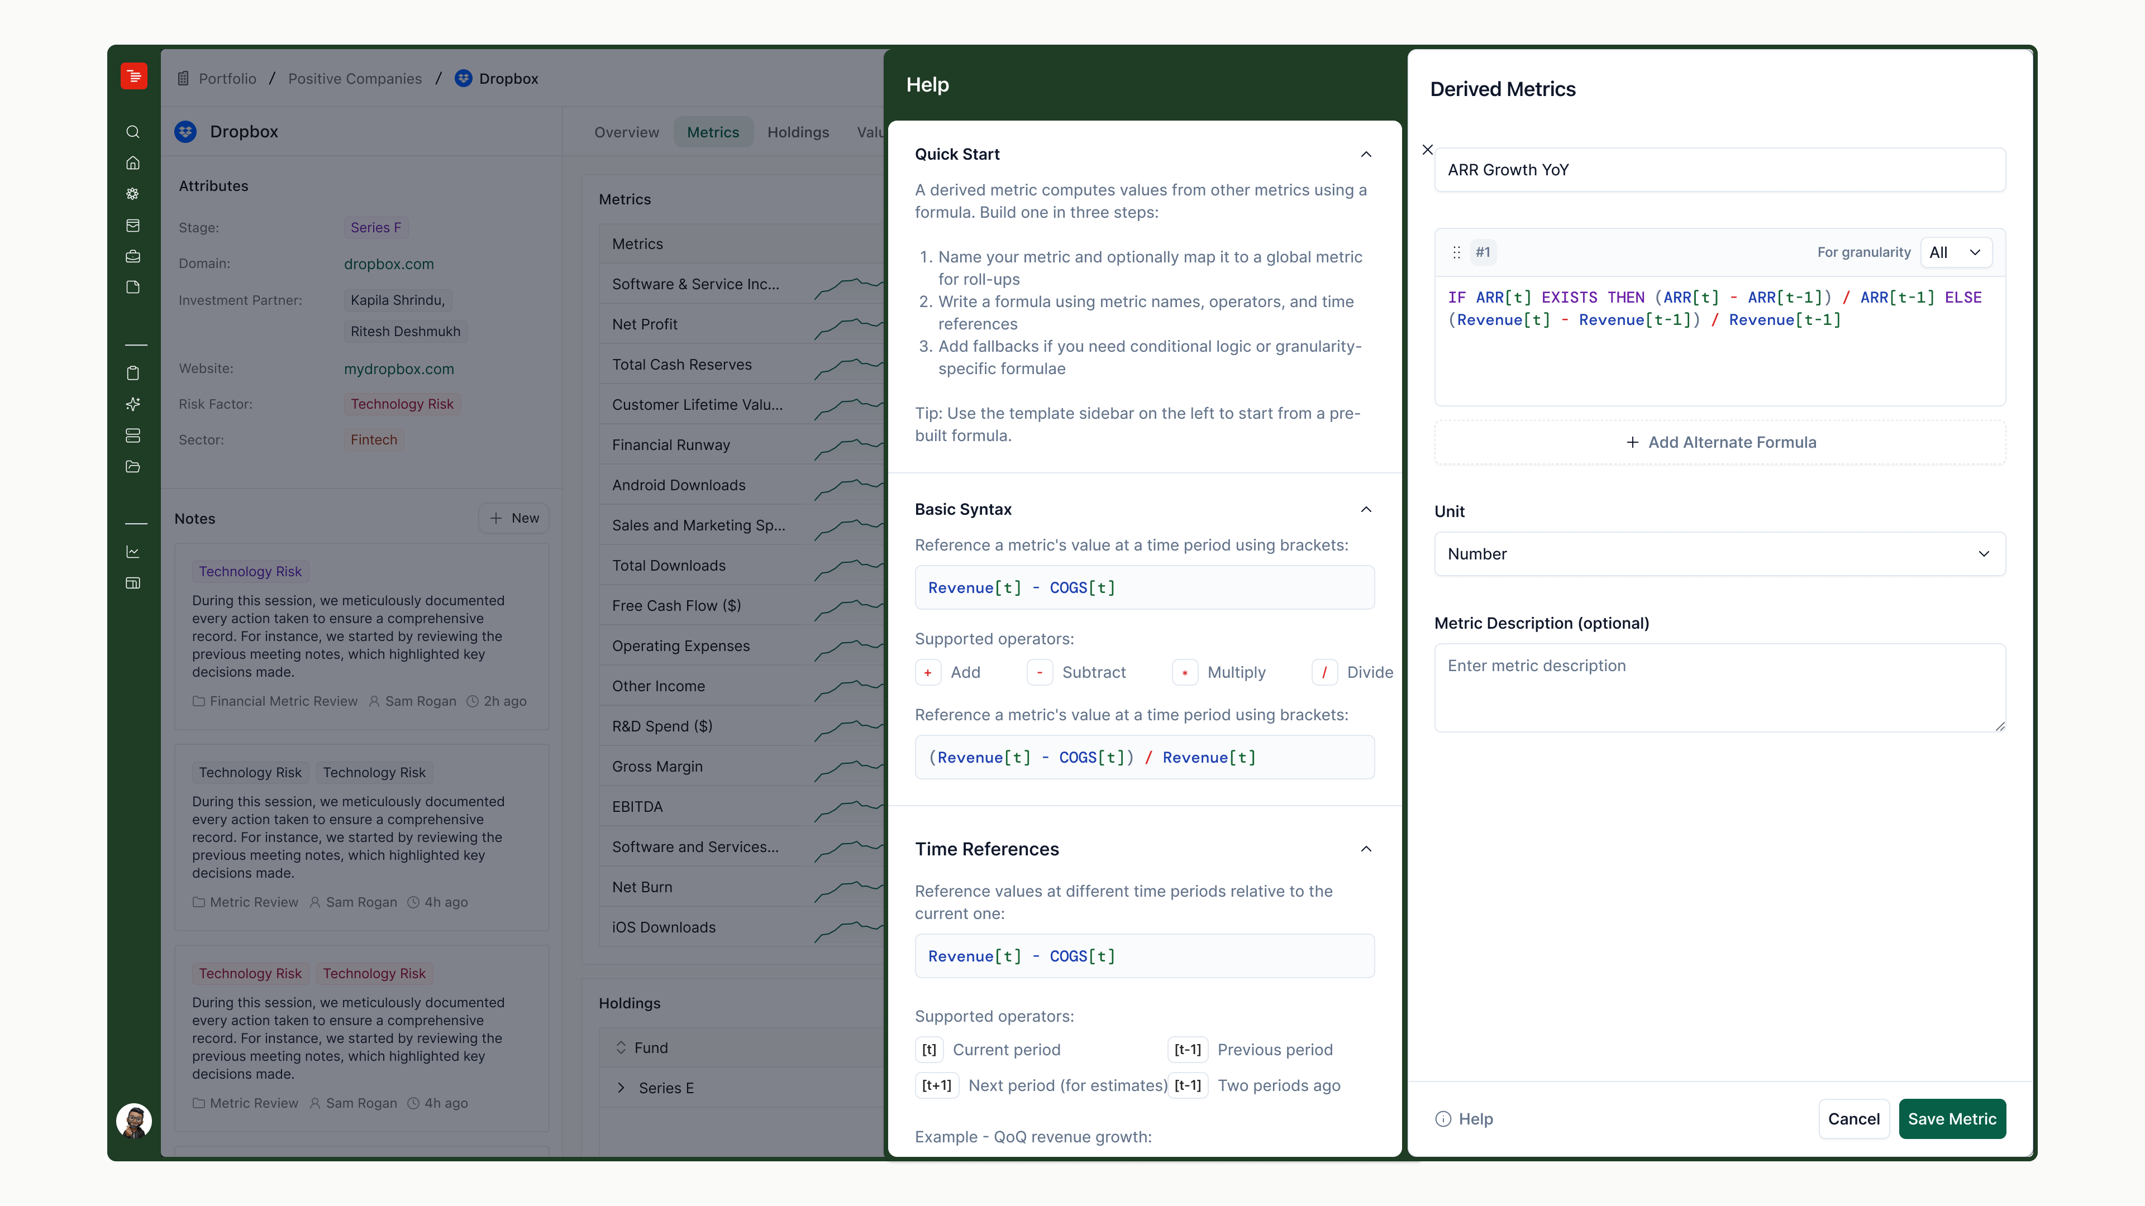The height and width of the screenshot is (1206, 2145).
Task: Click the Save Metric button
Action: click(x=1952, y=1119)
